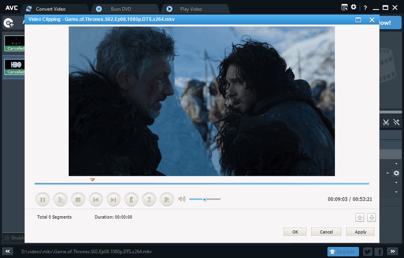Mute the audio with the speaker icon
The image size is (404, 258).
pyautogui.click(x=182, y=199)
